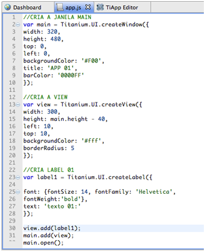The width and height of the screenshot is (205, 252).
Task: Click the Dashboard globe icon
Action: (x=7, y=7)
